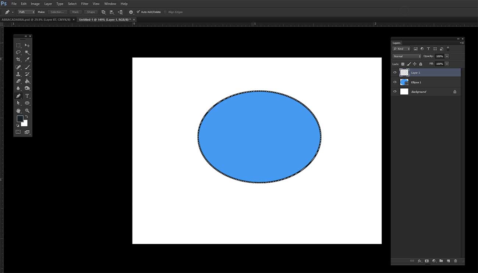Select the Magic Wand tool
Screen dimensions: 478x273
pyautogui.click(x=27, y=52)
